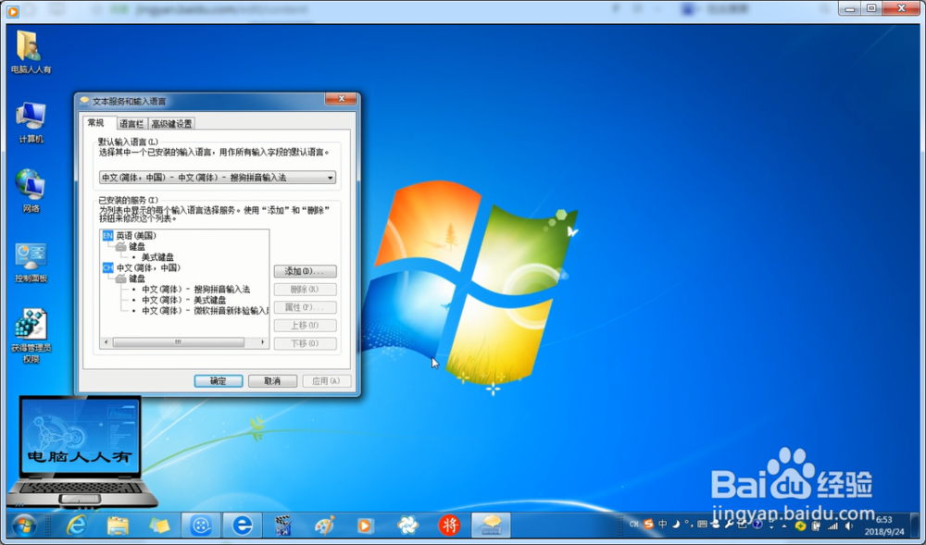Launch Paint from the taskbar palette icon
The image size is (926, 545).
pos(324,525)
